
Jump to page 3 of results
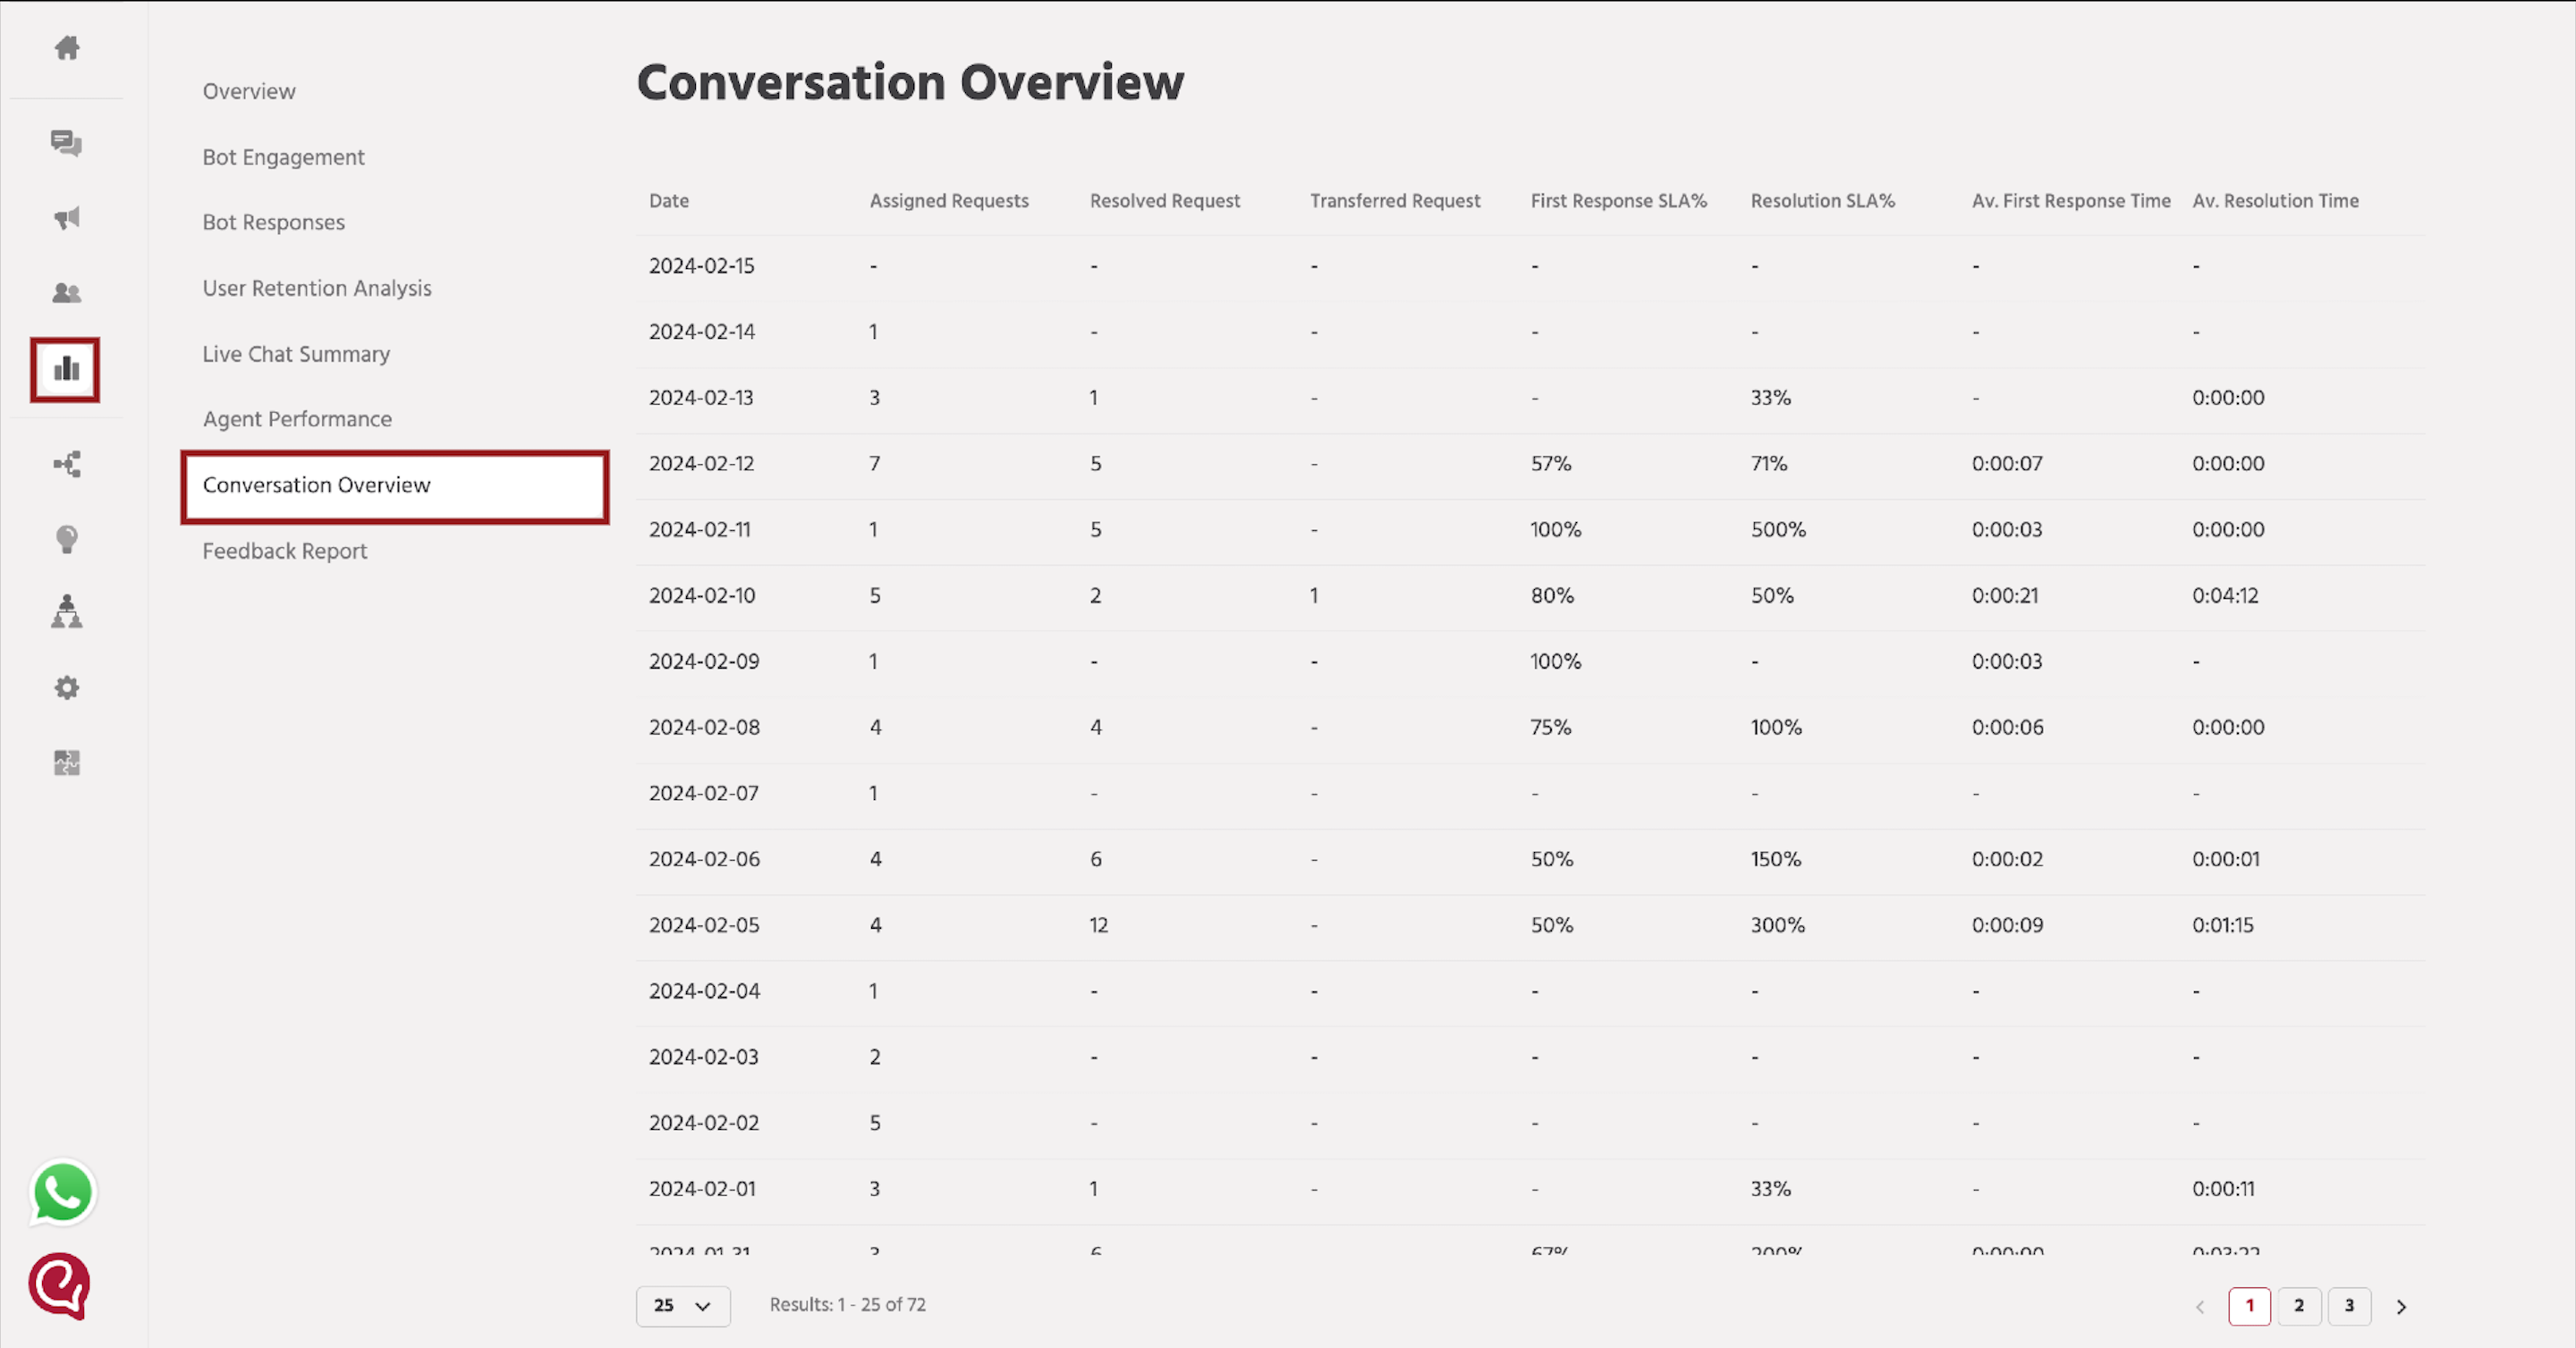(2349, 1305)
